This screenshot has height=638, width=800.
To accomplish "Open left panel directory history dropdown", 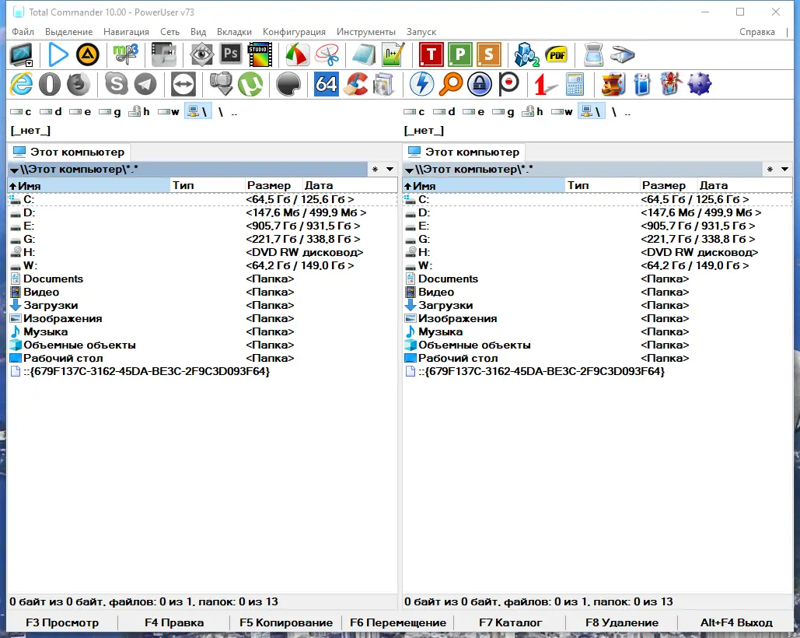I will pyautogui.click(x=390, y=170).
